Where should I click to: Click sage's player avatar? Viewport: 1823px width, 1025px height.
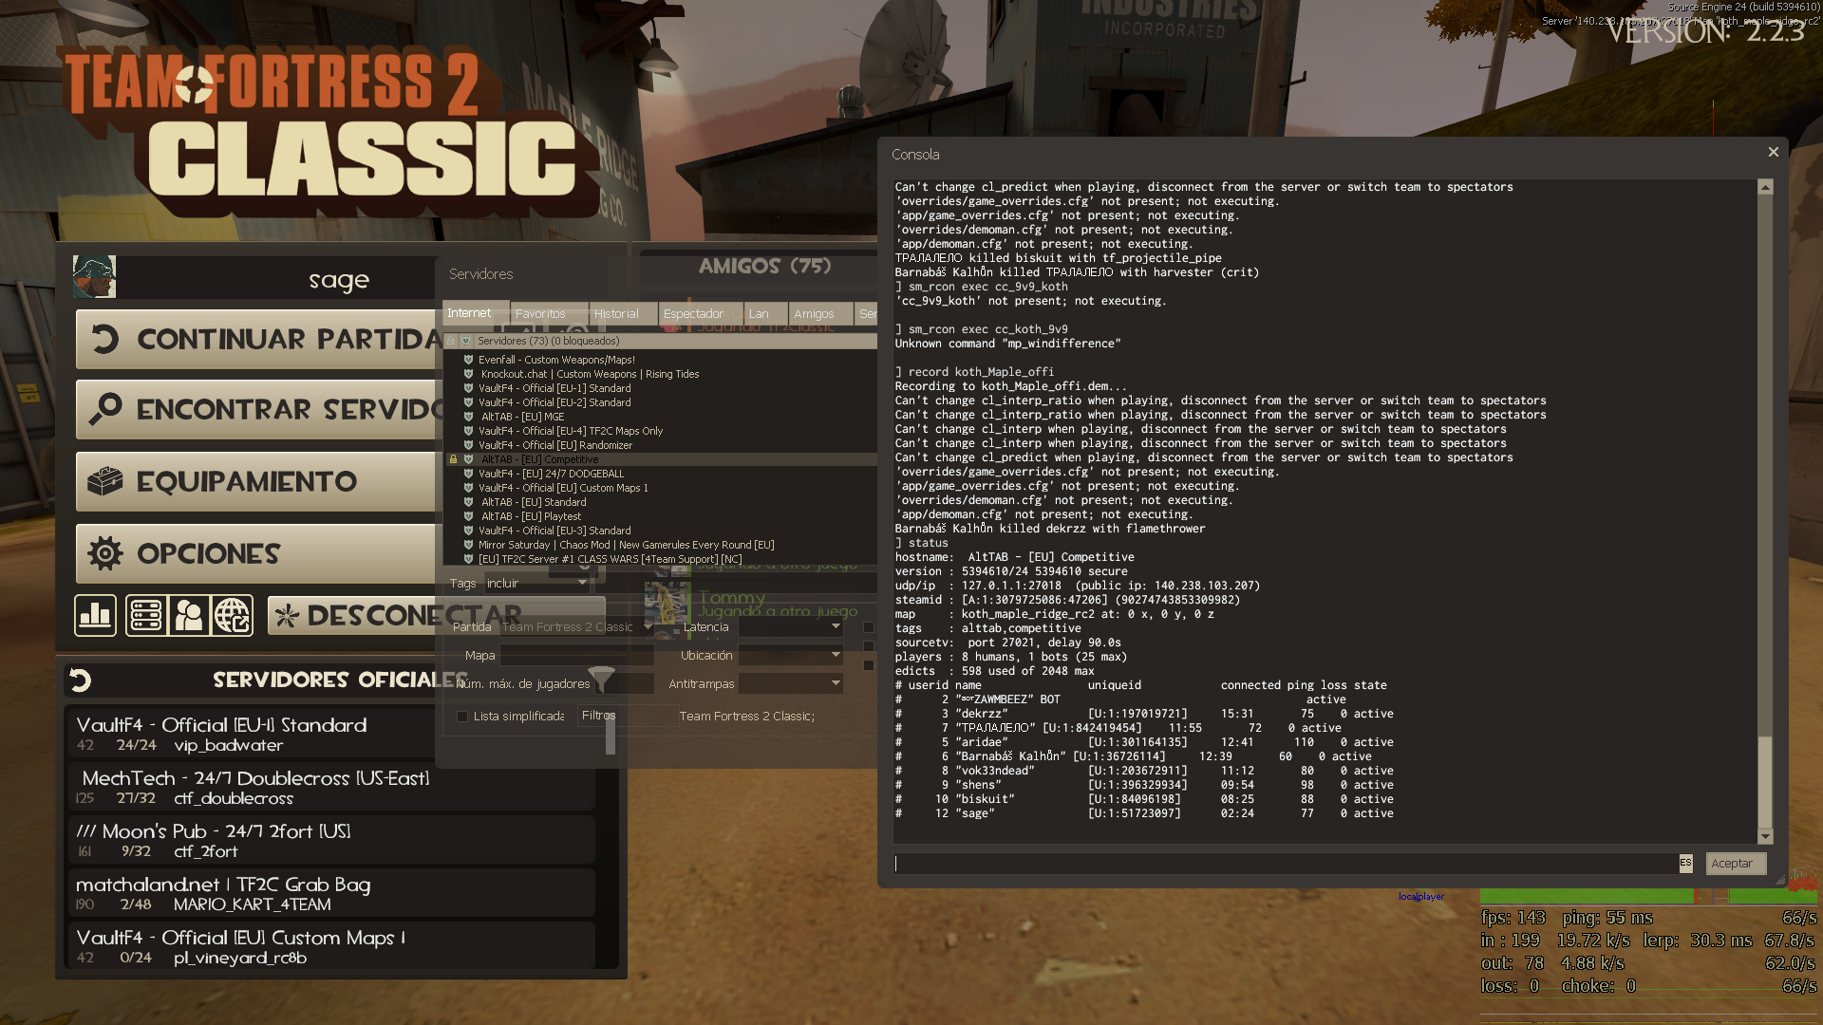tap(94, 277)
